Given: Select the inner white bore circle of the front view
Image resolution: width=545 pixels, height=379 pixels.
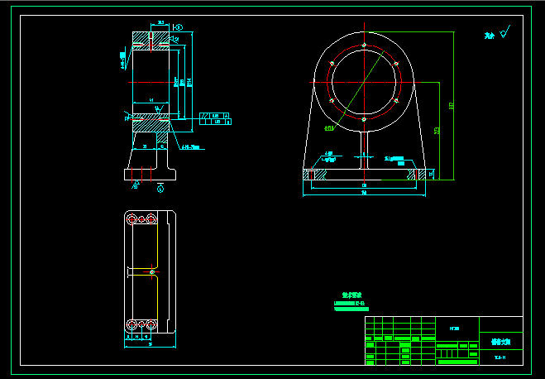Looking at the screenshot, I should 364,82.
